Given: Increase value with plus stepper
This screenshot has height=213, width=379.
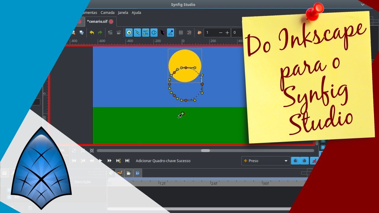Looking at the screenshot, I should click(227, 33).
